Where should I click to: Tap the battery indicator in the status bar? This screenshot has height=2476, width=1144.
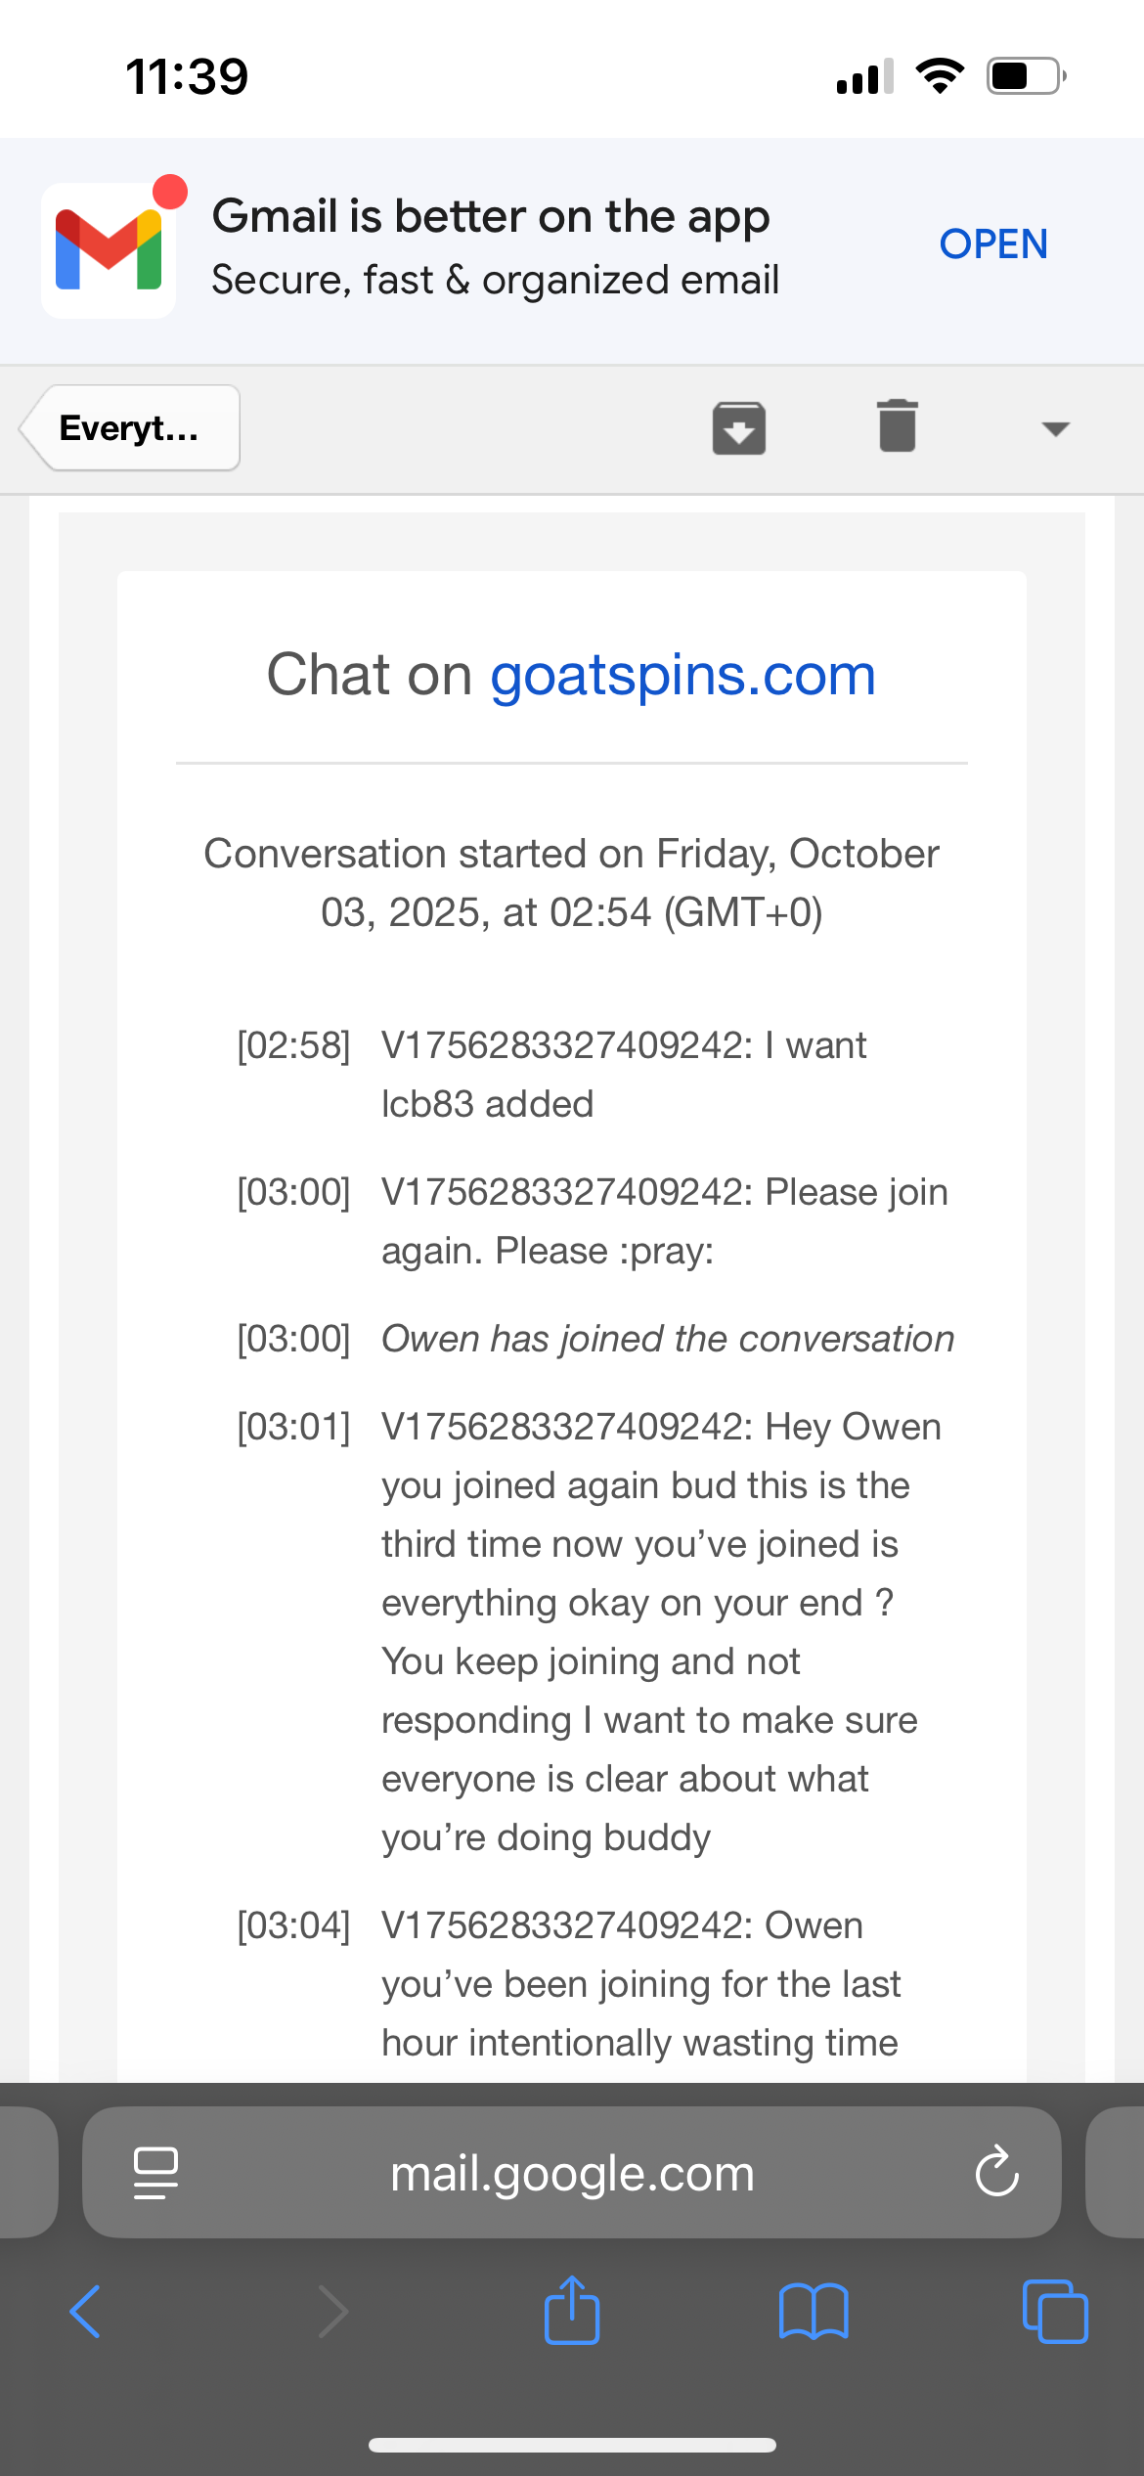pyautogui.click(x=1025, y=76)
